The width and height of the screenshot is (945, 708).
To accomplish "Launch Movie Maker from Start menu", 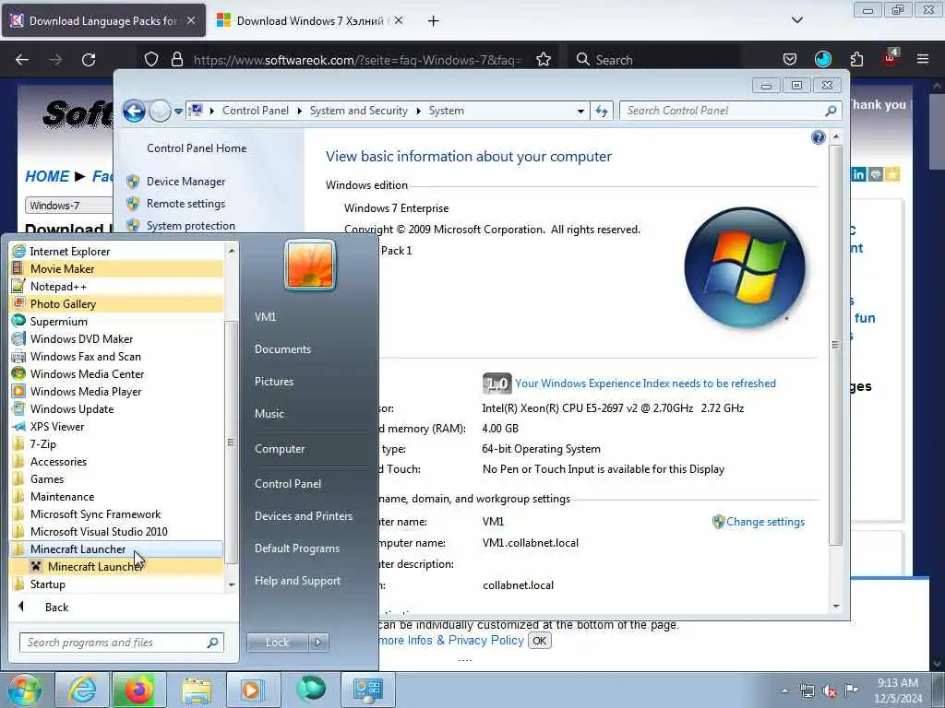I will (117, 268).
